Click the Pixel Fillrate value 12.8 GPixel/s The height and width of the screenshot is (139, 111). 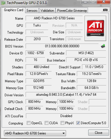point(39,74)
